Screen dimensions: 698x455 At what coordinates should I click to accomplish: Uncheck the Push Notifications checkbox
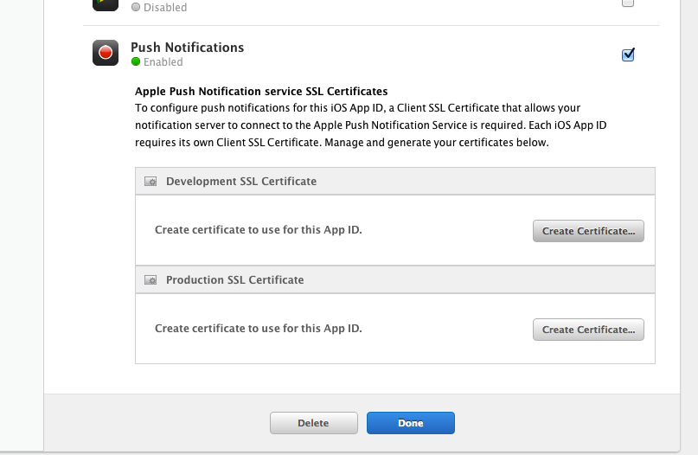(628, 54)
